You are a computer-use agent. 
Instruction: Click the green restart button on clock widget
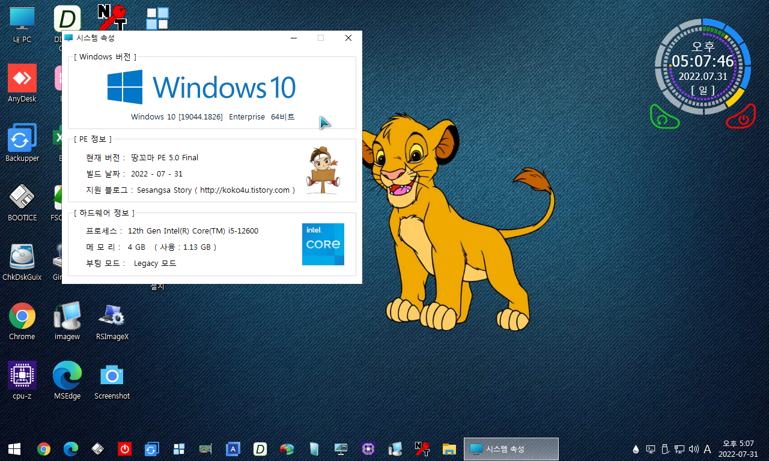pos(664,117)
